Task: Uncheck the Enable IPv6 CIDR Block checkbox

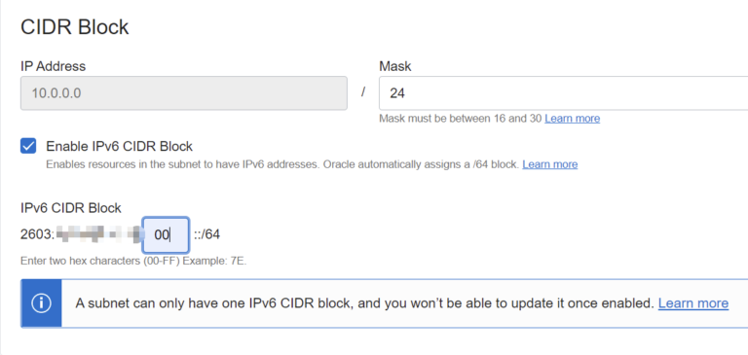Action: [28, 146]
